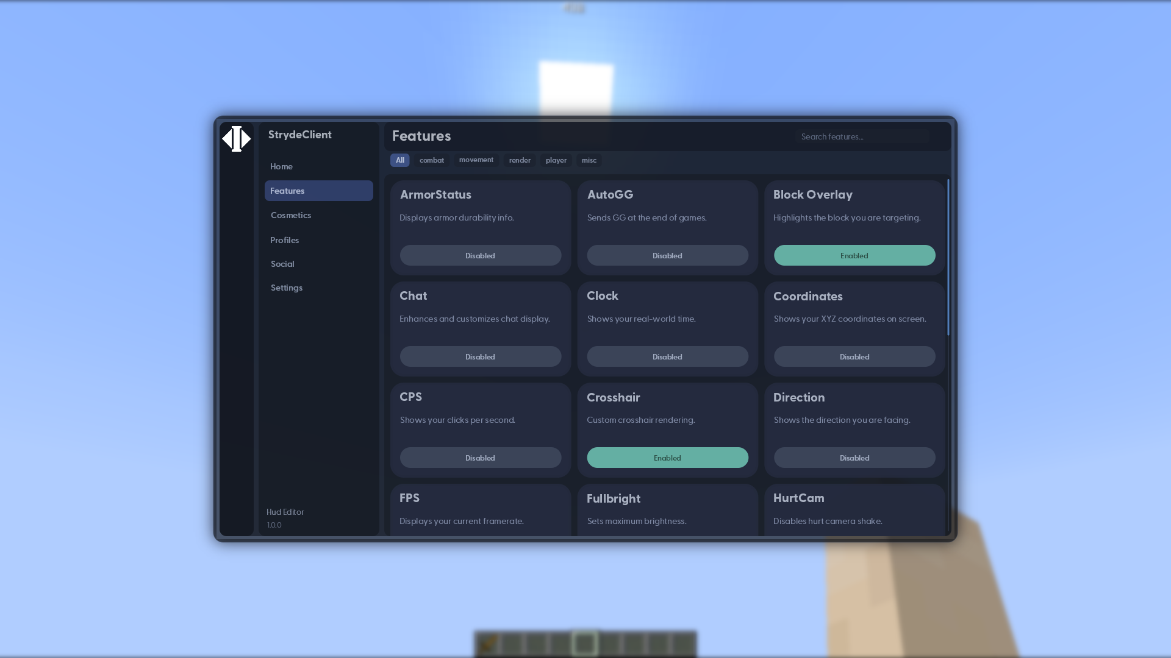
Task: Enable the Chat feature
Action: pyautogui.click(x=481, y=356)
